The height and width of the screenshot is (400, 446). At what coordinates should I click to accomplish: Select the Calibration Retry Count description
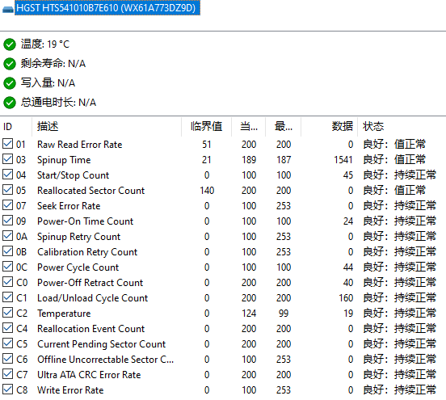[87, 252]
